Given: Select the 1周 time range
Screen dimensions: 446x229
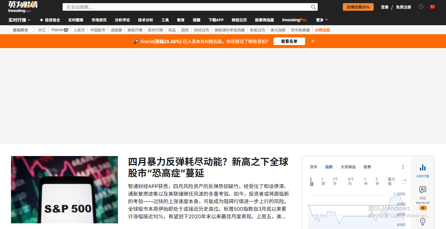Looking at the screenshot, I should [322, 181].
